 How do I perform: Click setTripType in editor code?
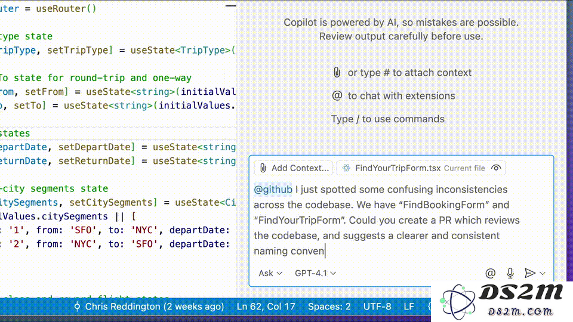[78, 50]
